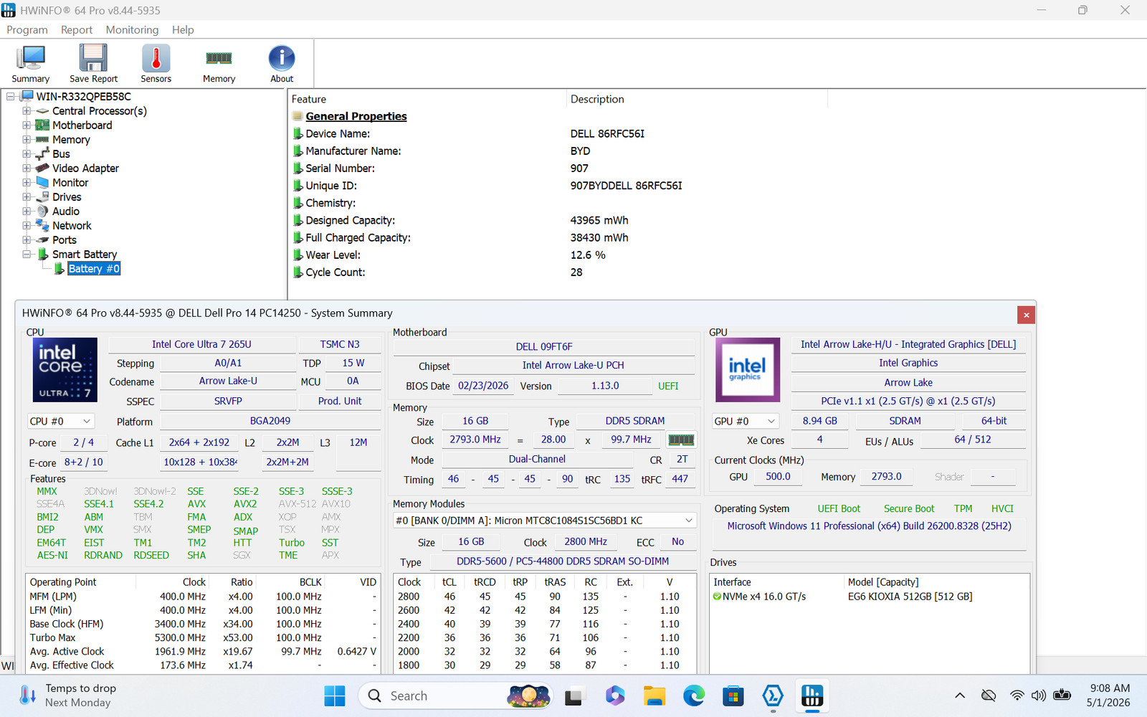Click the green NVMe status check icon
Screen dimensions: 1147x717
[717, 597]
